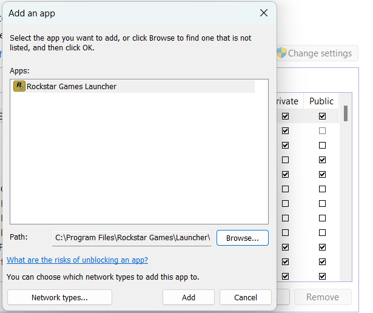Click the Rockstar Games Launcher app icon
The width and height of the screenshot is (373, 313).
19,86
